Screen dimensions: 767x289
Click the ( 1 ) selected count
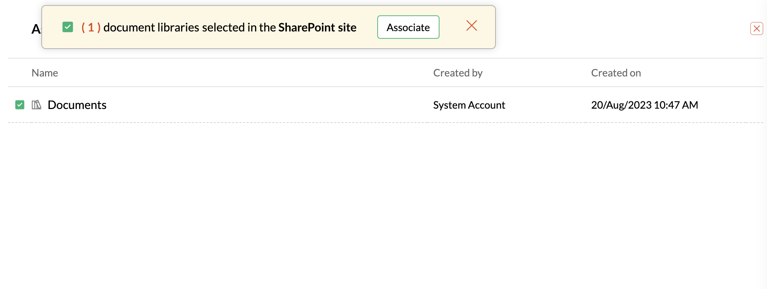tap(91, 27)
